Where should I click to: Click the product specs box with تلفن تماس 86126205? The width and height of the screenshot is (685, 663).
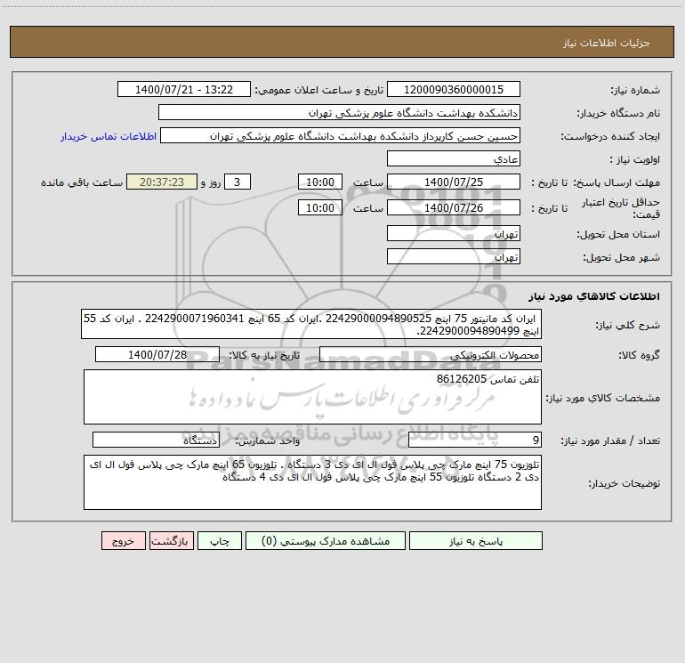click(x=312, y=397)
